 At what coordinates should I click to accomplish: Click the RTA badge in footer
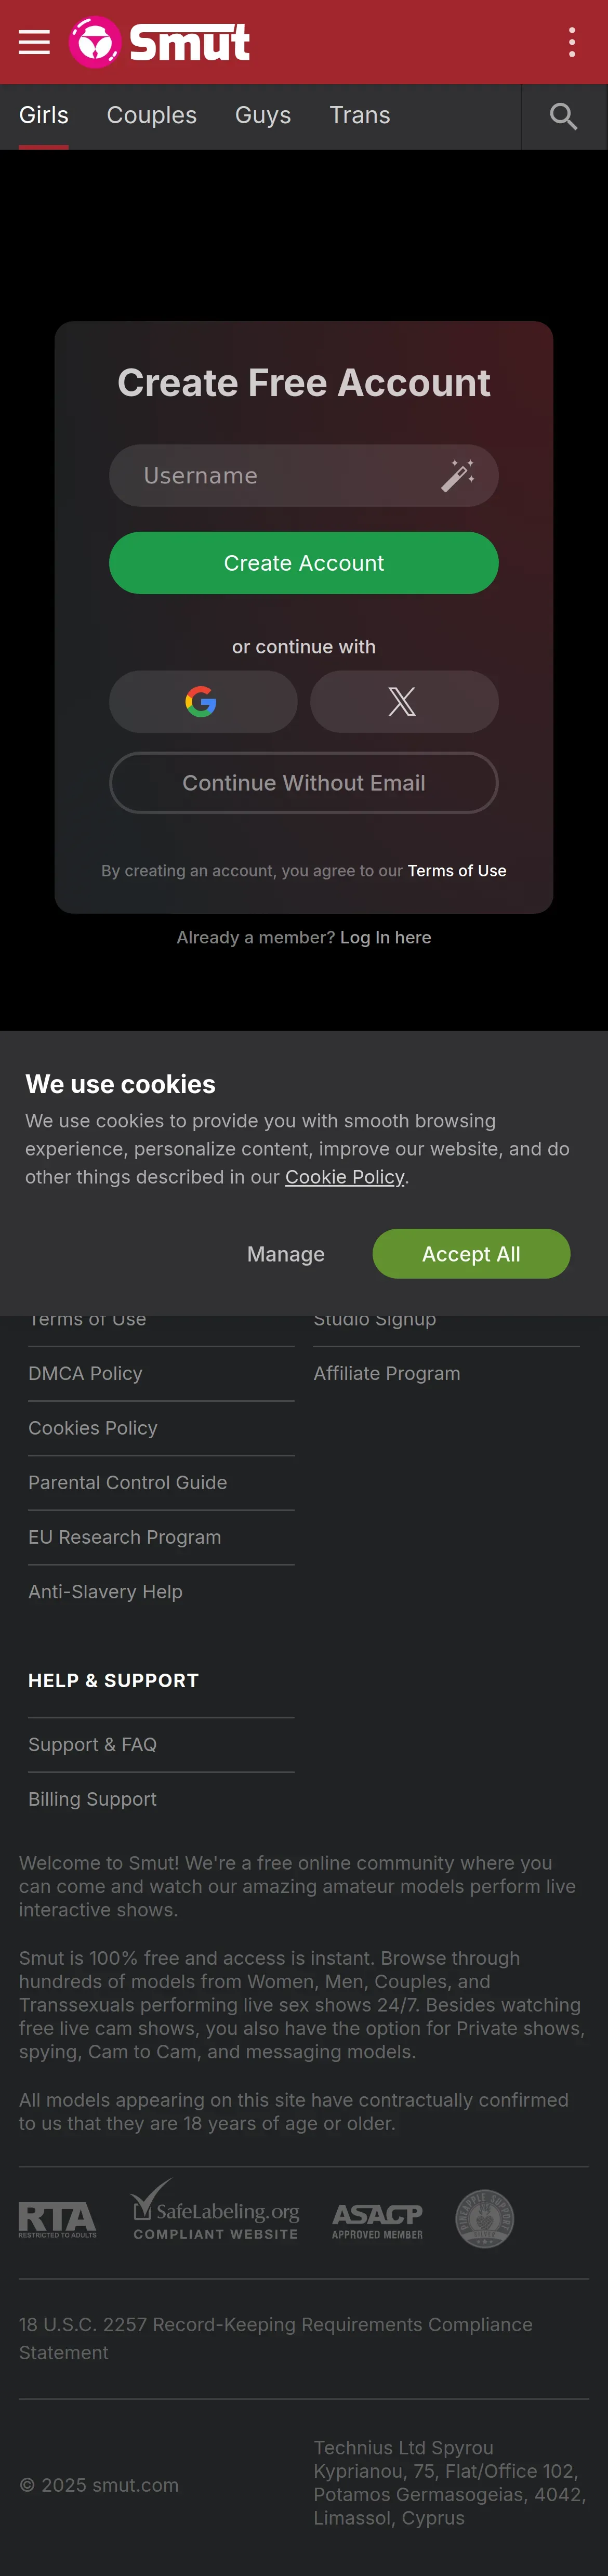58,2218
